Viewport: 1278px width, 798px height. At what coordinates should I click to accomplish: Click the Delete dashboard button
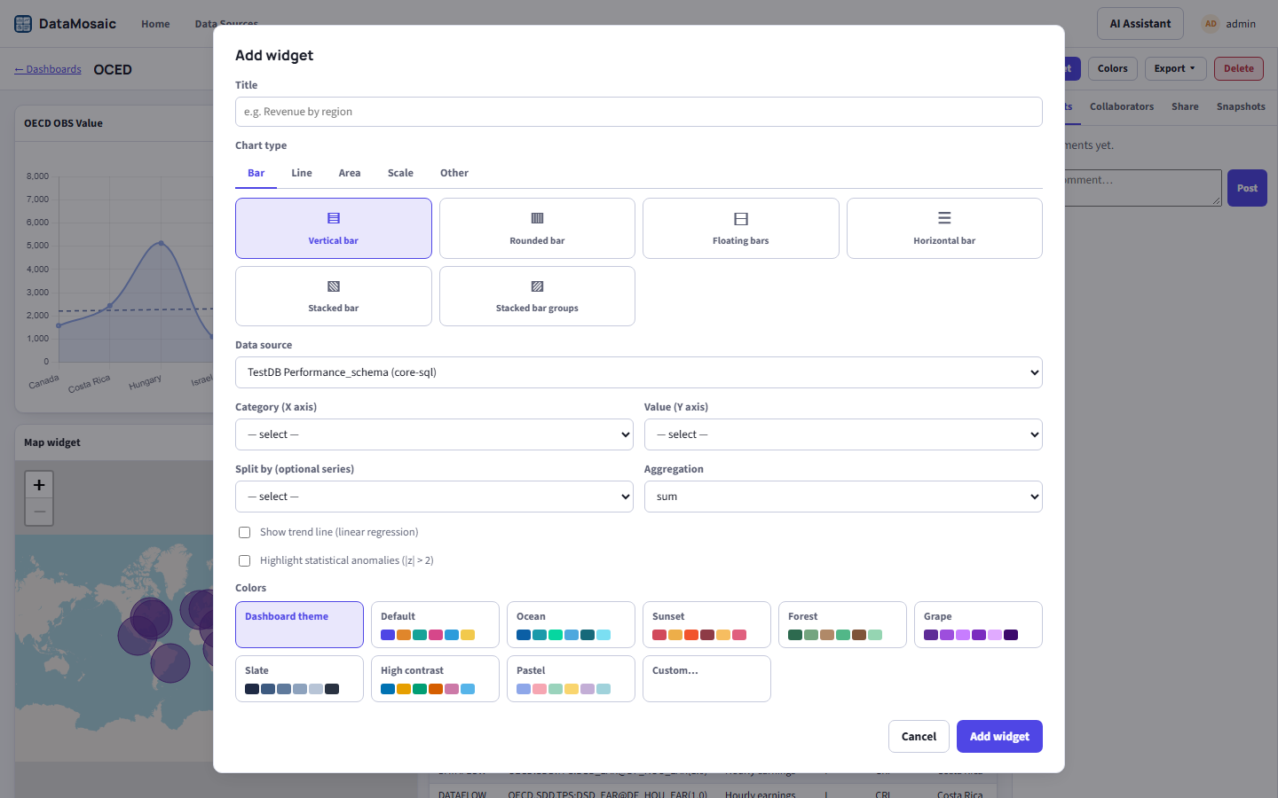(1239, 68)
